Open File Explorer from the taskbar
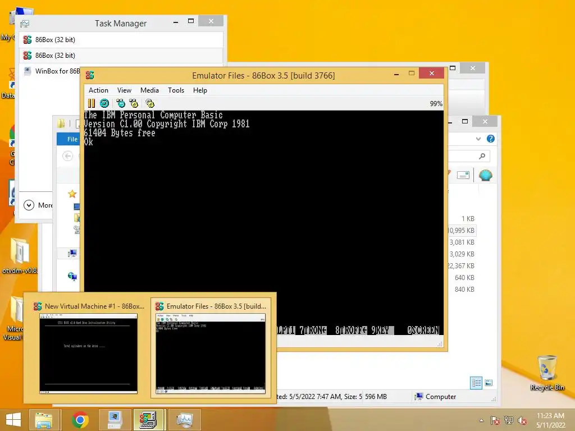 [x=43, y=420]
